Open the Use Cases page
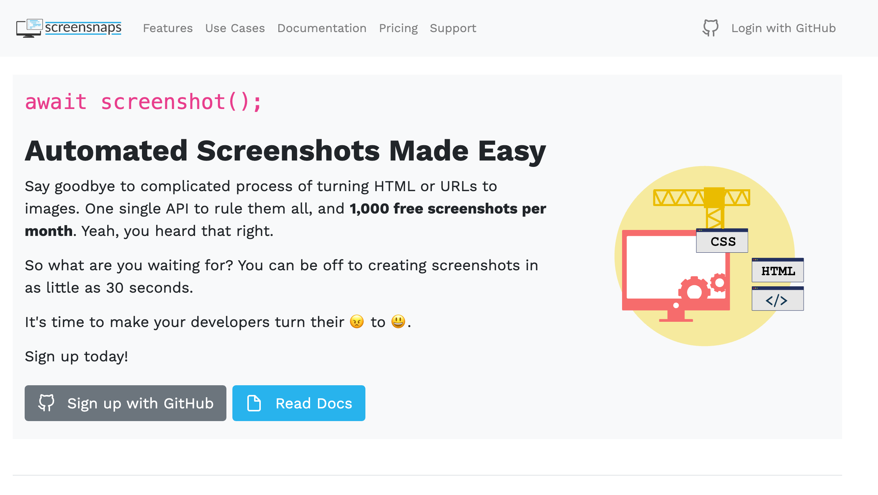This screenshot has width=878, height=495. pos(235,28)
